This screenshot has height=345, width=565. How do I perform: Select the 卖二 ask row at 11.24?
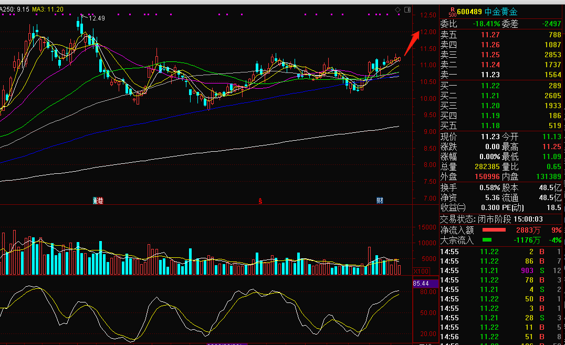[x=501, y=65]
